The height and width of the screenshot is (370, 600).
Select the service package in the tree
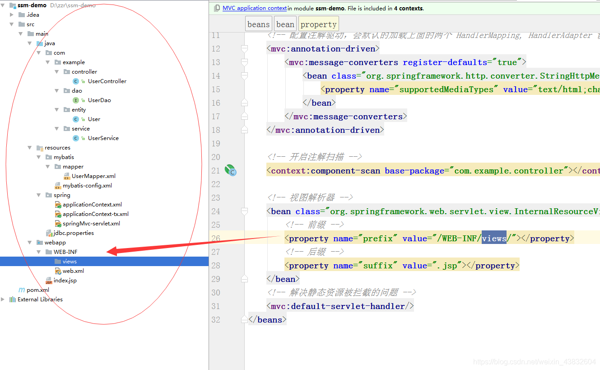[x=81, y=129]
